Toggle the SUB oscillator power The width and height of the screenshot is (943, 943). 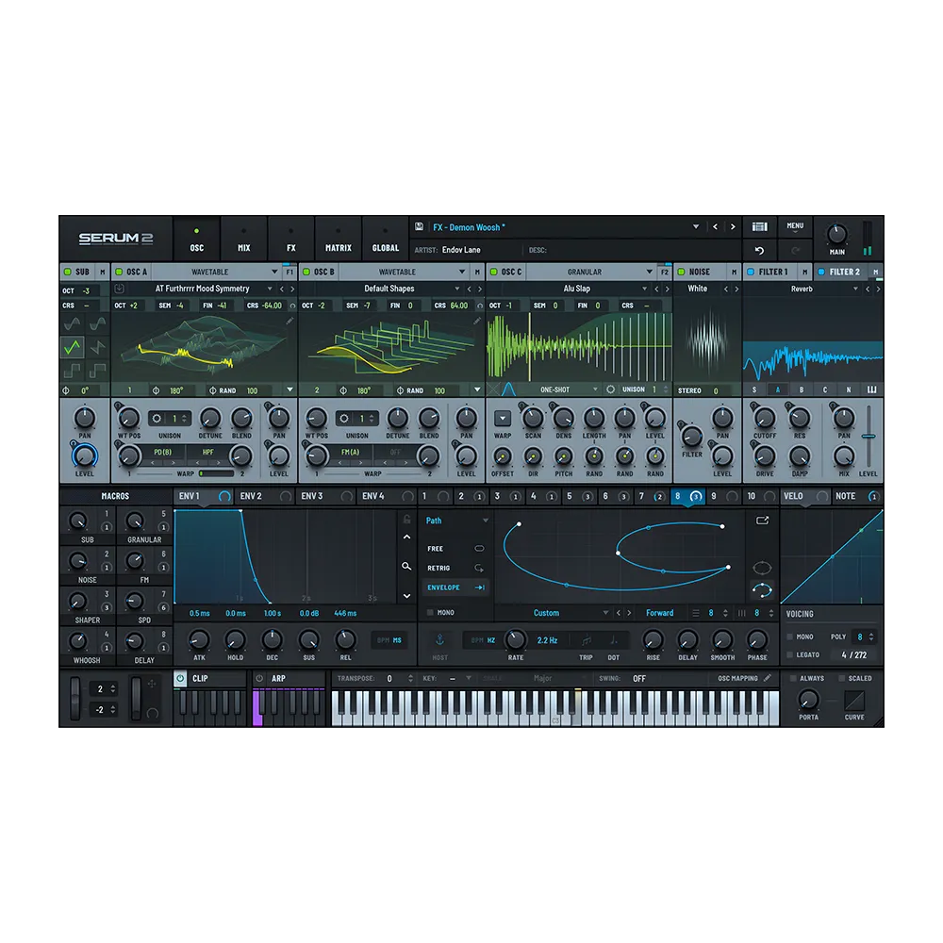pos(67,272)
